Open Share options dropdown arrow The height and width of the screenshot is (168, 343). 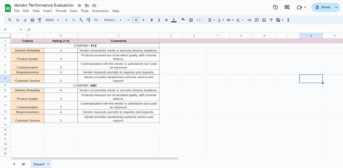(336, 7)
